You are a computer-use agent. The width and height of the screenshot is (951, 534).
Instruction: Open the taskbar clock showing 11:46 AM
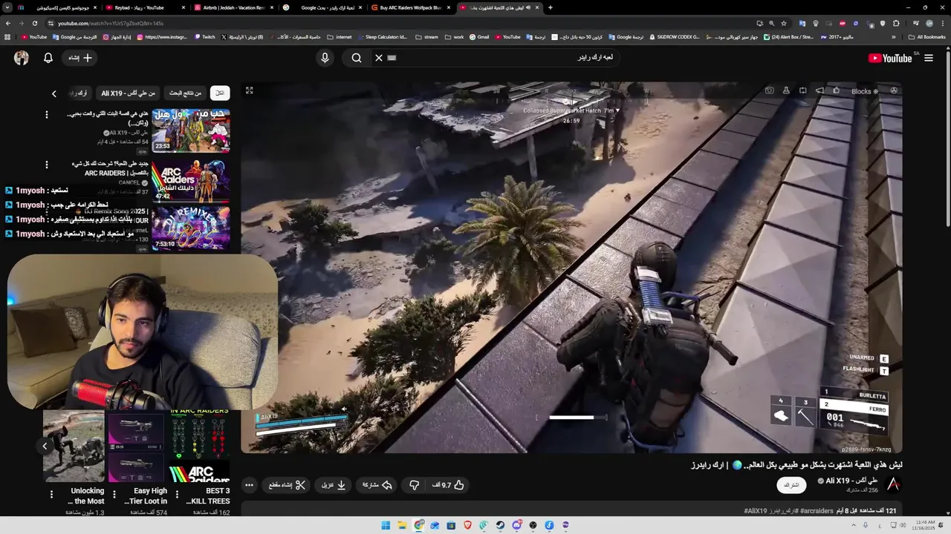coord(926,525)
